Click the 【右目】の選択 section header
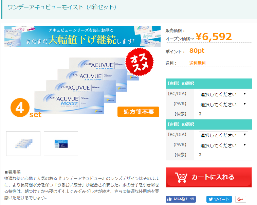Image resolution: width=257 pixels, height=205 pixels. (x=209, y=84)
